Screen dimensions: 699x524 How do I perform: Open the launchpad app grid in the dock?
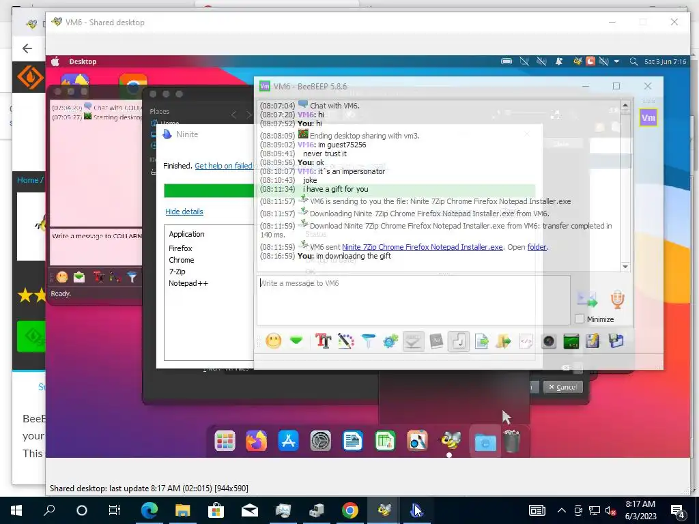tap(225, 441)
